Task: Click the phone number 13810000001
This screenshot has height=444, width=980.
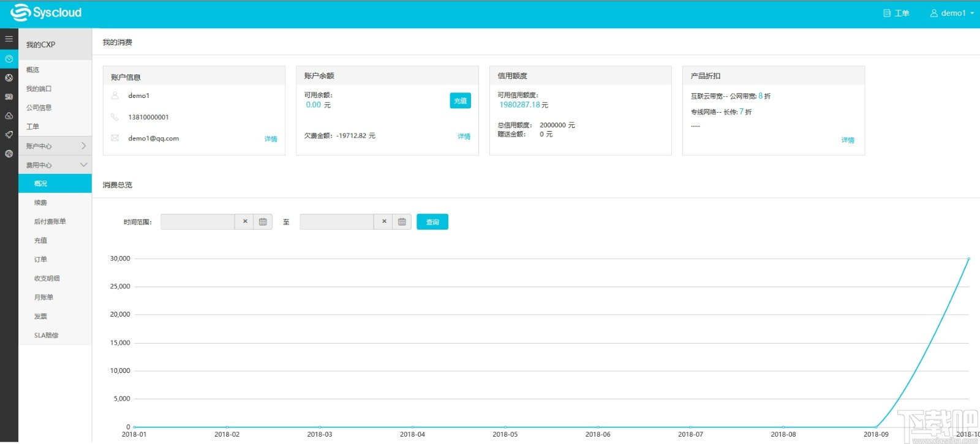Action: click(x=148, y=117)
